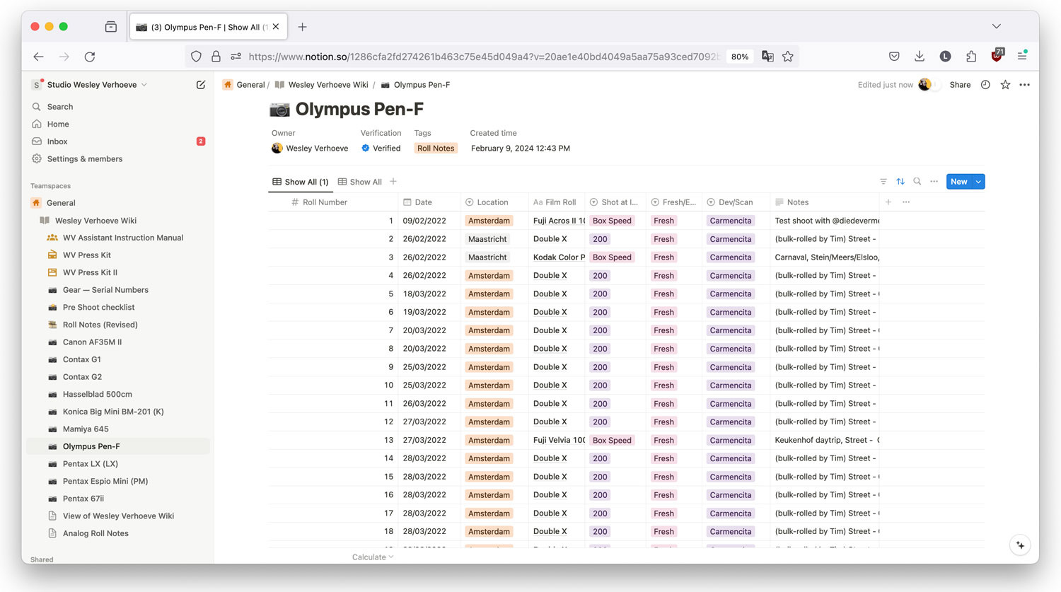Open Firefox tab overview icon
Viewport: 1061px width, 592px height.
[x=111, y=27]
